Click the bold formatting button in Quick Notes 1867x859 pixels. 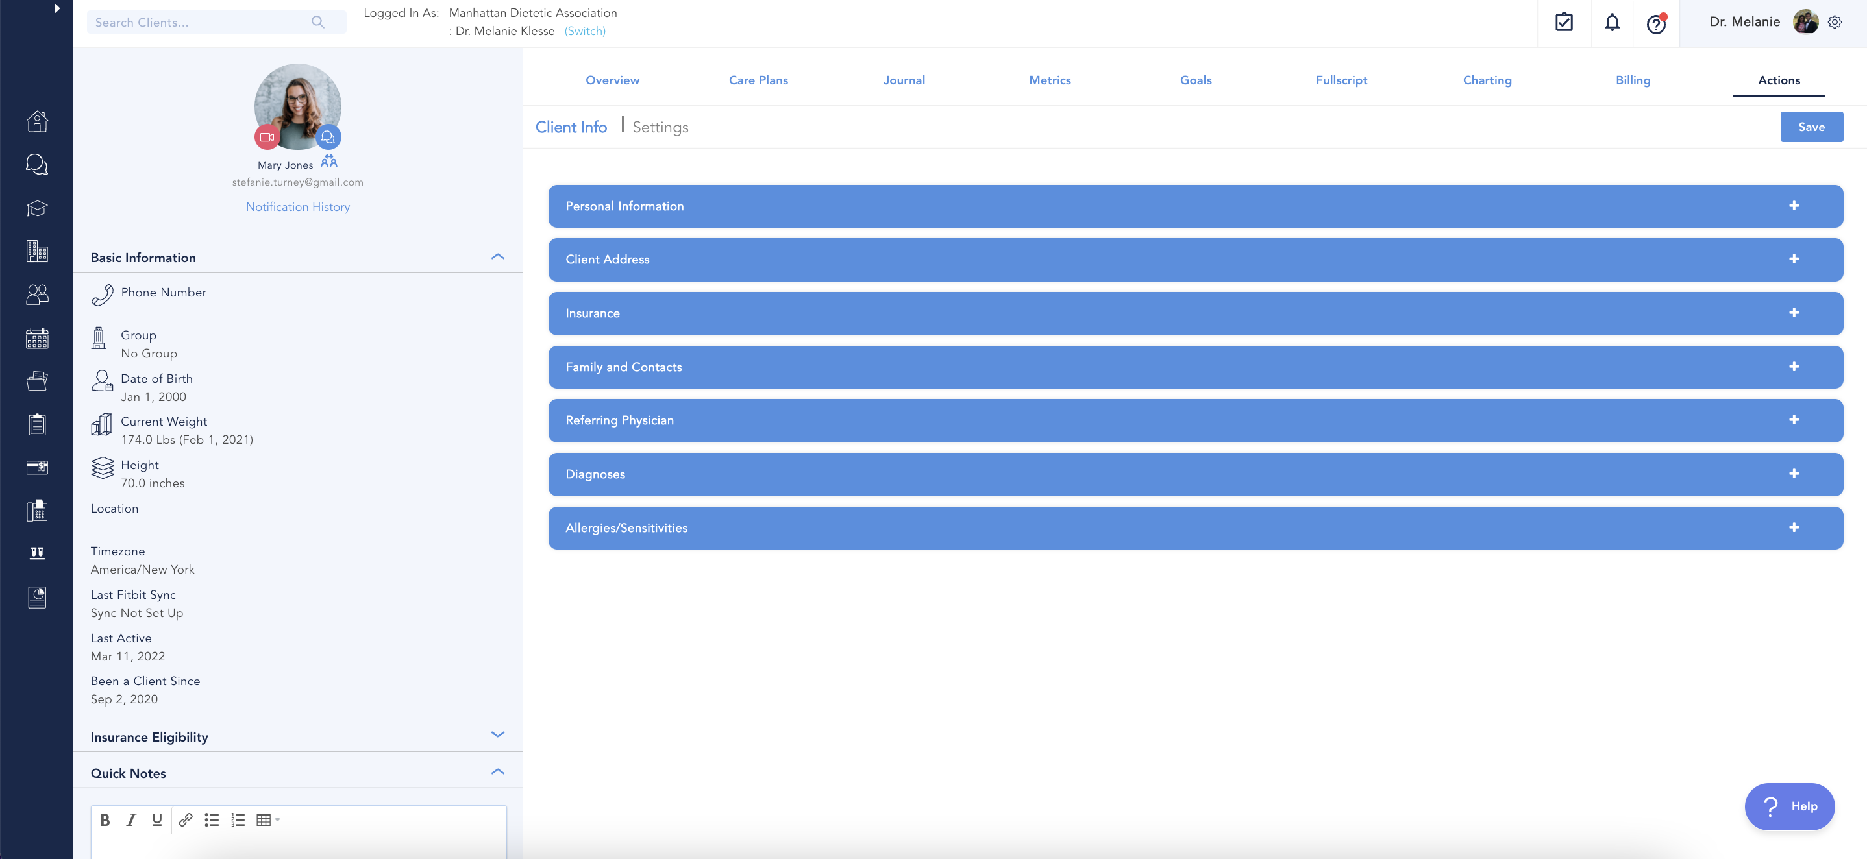[x=105, y=820]
